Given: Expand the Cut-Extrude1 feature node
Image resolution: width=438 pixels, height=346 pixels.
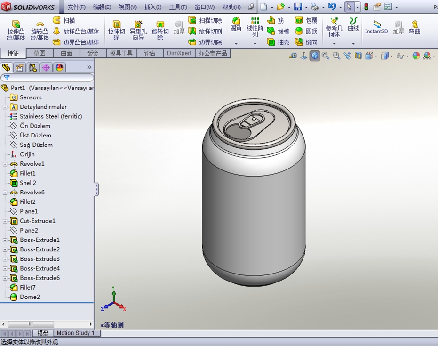Looking at the screenshot, I should pos(5,221).
